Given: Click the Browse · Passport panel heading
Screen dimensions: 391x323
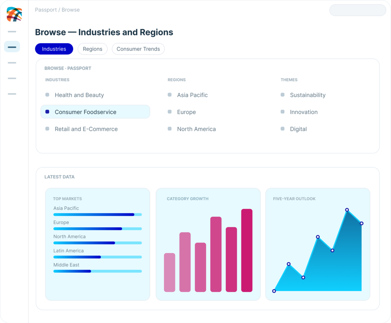Looking at the screenshot, I should [x=68, y=68].
